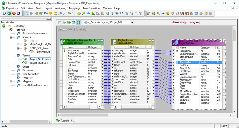Open the Versioning menu
This screenshot has width=239, height=128.
(60, 8)
